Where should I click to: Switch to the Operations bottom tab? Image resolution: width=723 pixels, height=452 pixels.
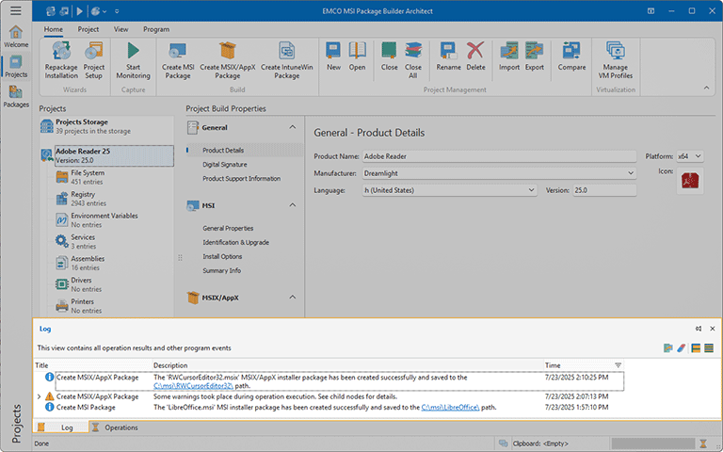tap(120, 428)
